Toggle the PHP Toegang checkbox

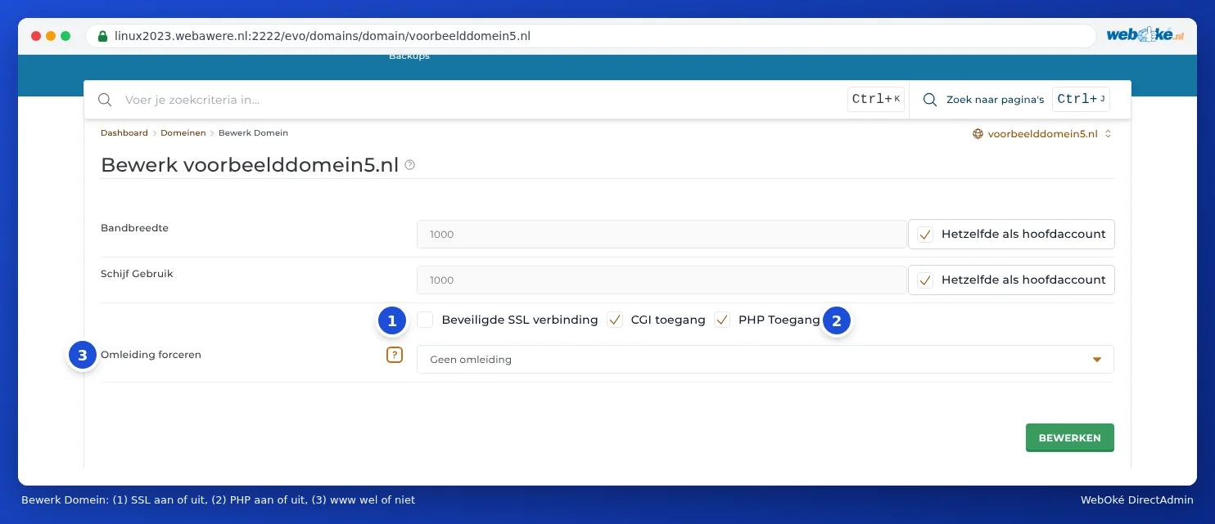pyautogui.click(x=722, y=320)
